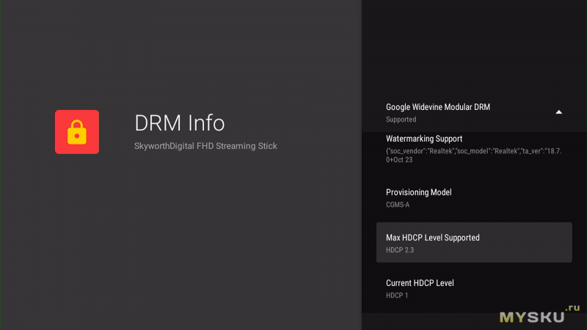Select the Google Widevine Modular DRM header
This screenshot has width=587, height=330.
[438, 107]
